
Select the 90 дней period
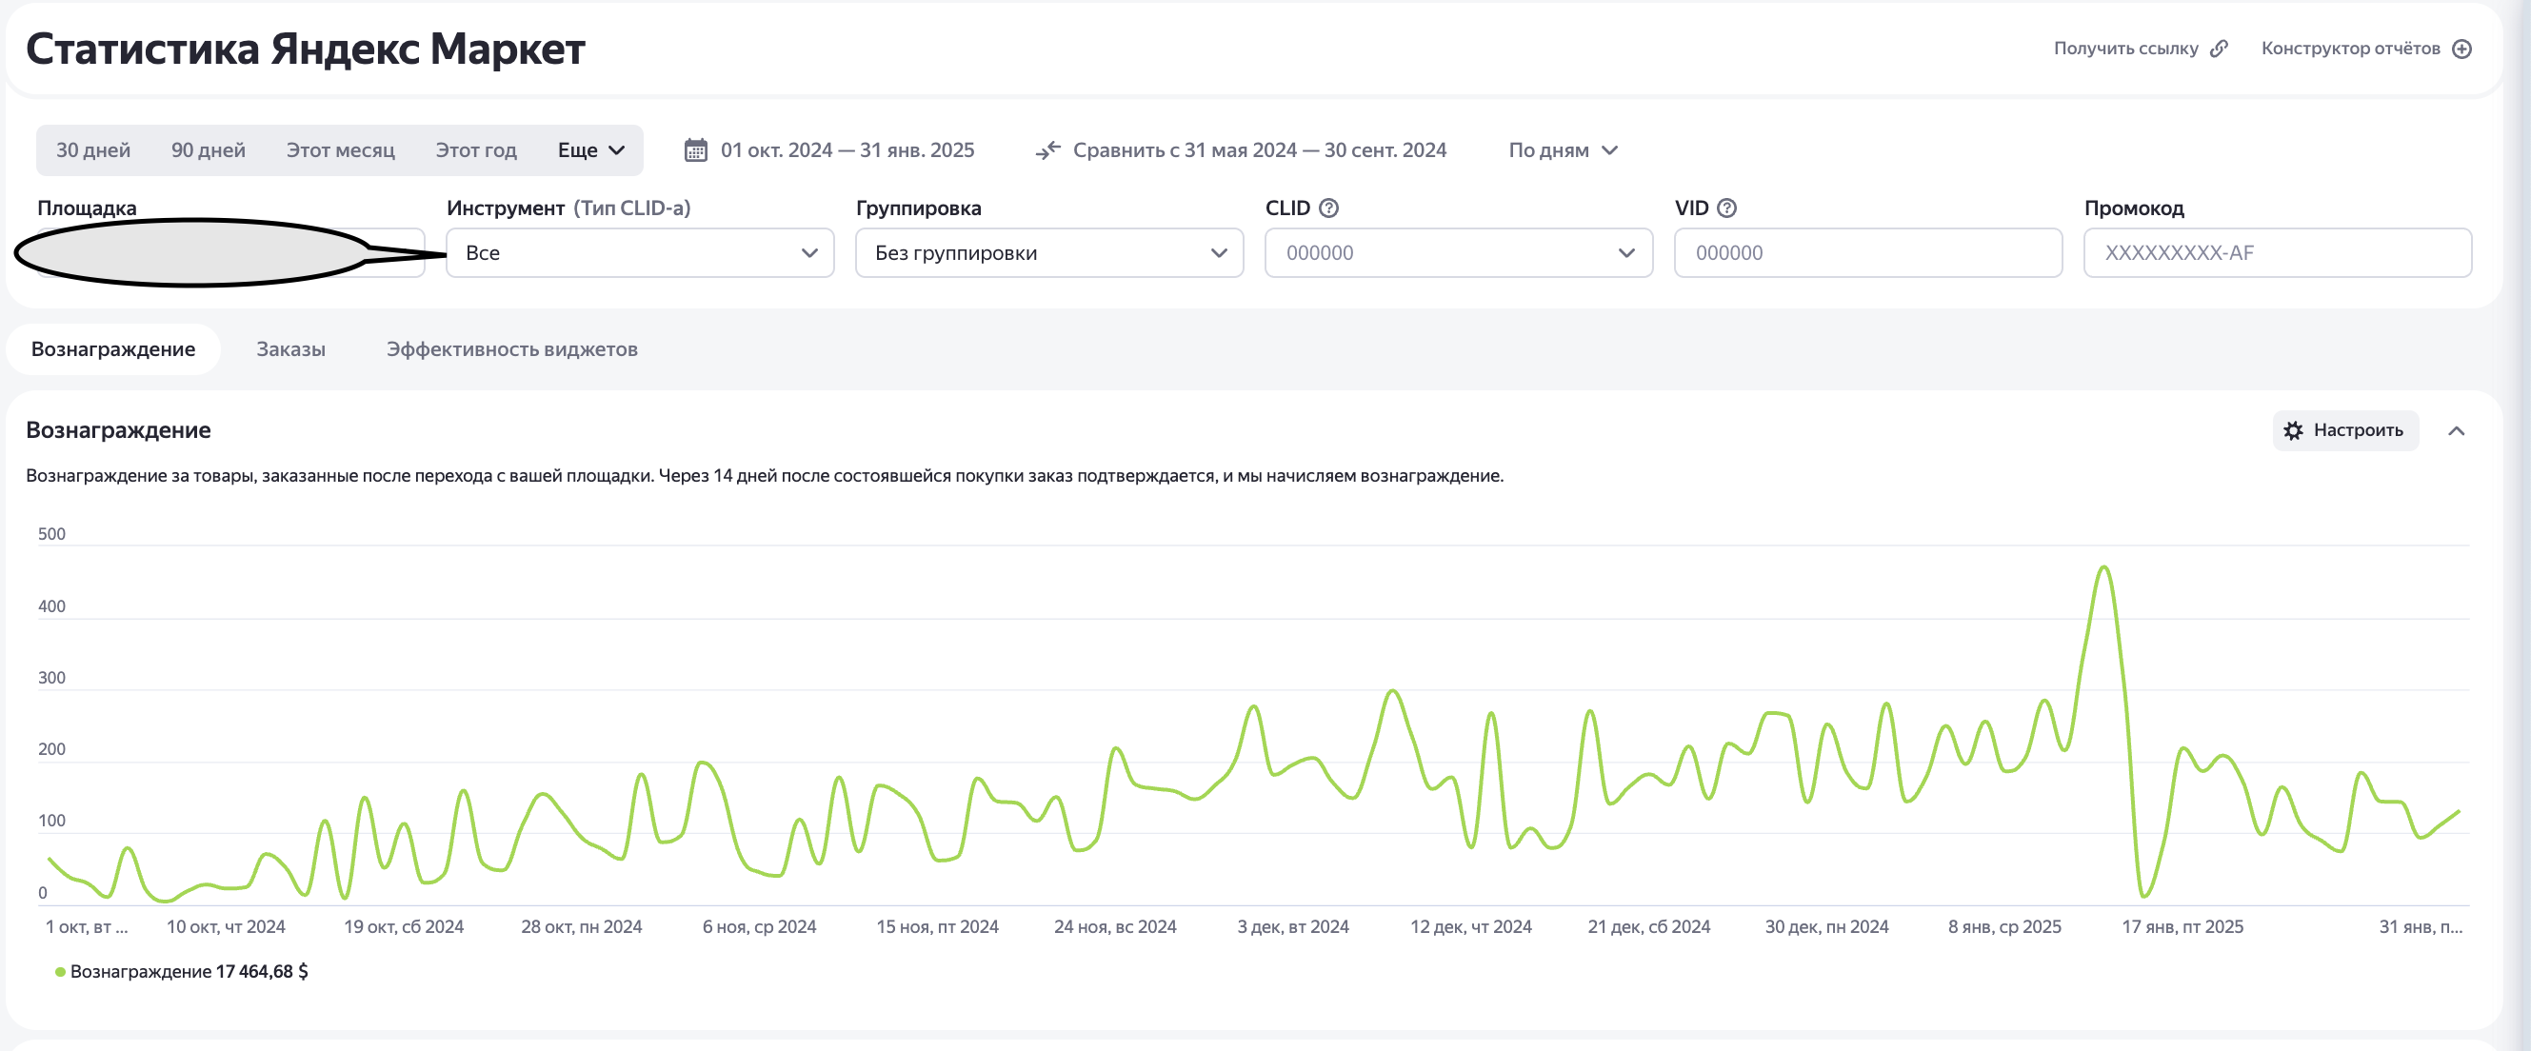click(x=209, y=150)
